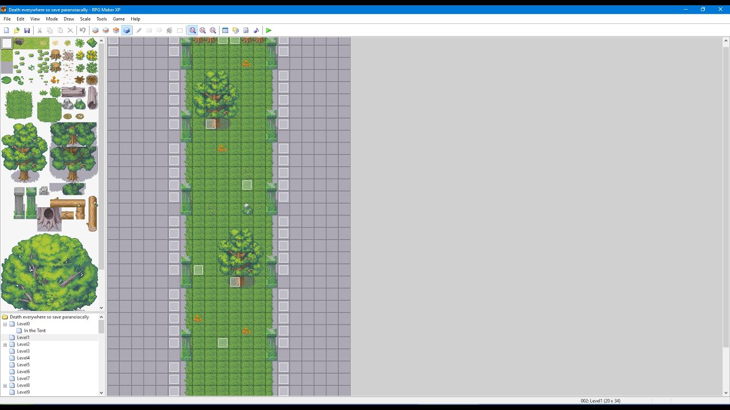Image resolution: width=730 pixels, height=410 pixels.
Task: Collapse the Level0 tree node
Action: pyautogui.click(x=5, y=324)
